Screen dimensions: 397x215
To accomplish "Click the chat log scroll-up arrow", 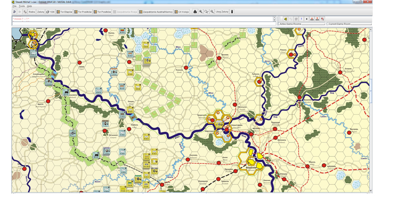I will [x=274, y=18].
